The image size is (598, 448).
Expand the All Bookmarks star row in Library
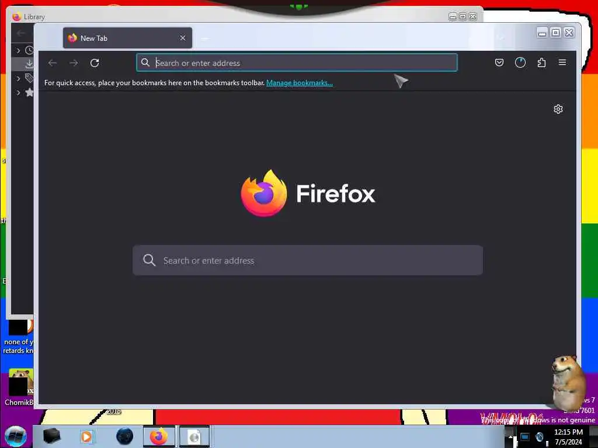[18, 93]
